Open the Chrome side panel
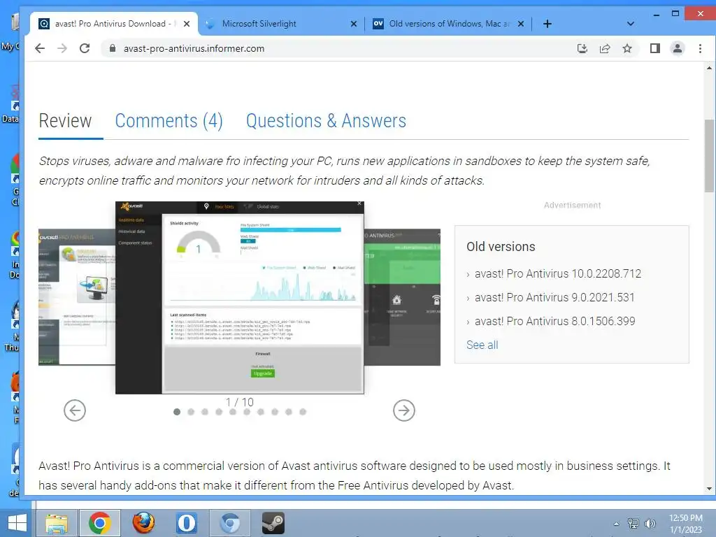This screenshot has height=537, width=716. coord(654,48)
